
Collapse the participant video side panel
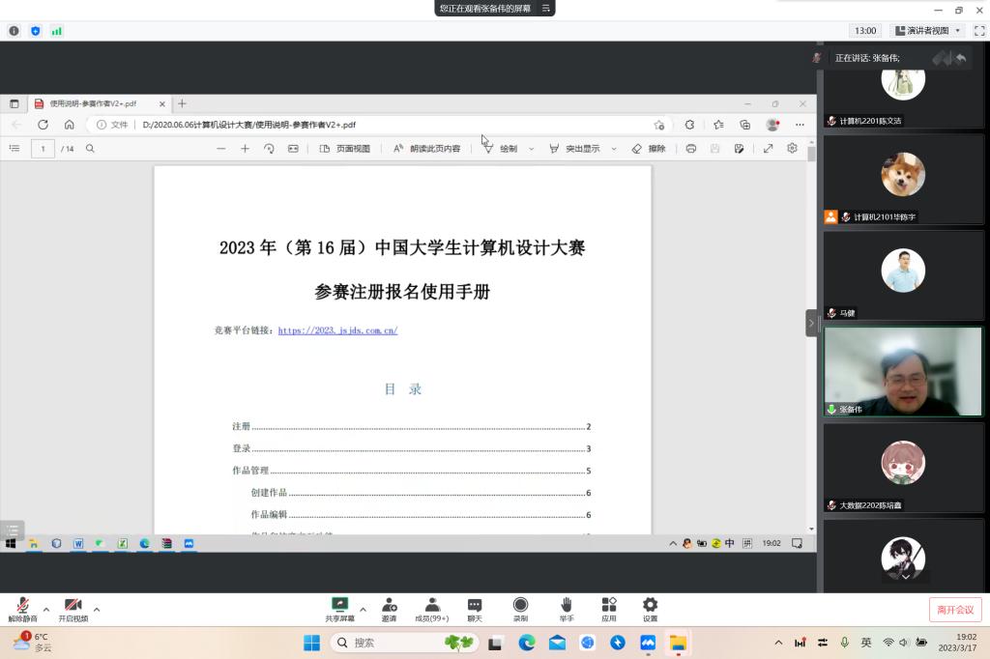pyautogui.click(x=811, y=323)
